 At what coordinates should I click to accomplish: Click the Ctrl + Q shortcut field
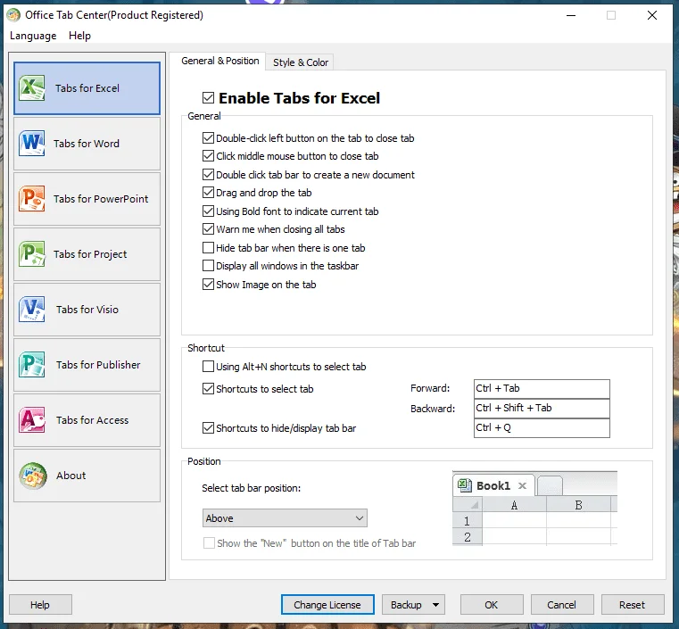(542, 428)
